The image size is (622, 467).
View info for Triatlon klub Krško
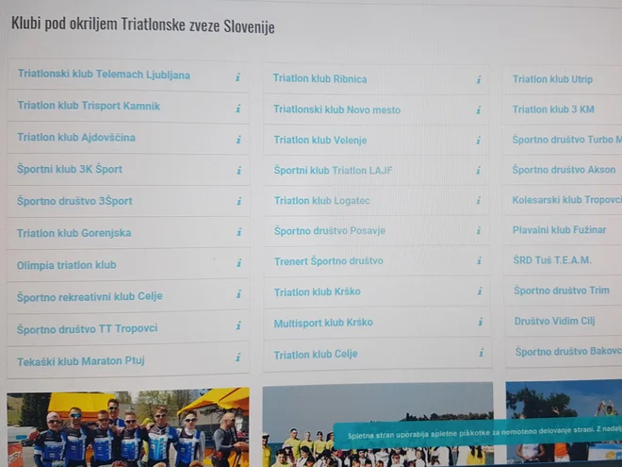coord(480,292)
